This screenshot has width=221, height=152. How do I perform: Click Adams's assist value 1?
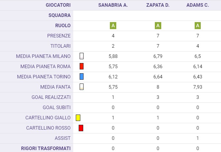[198, 138]
